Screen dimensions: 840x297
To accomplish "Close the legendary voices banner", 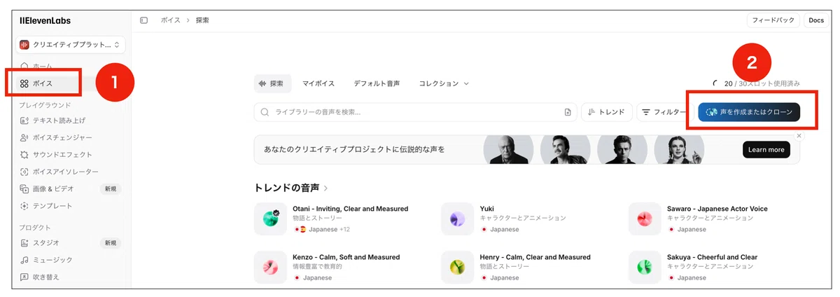I will click(x=799, y=136).
